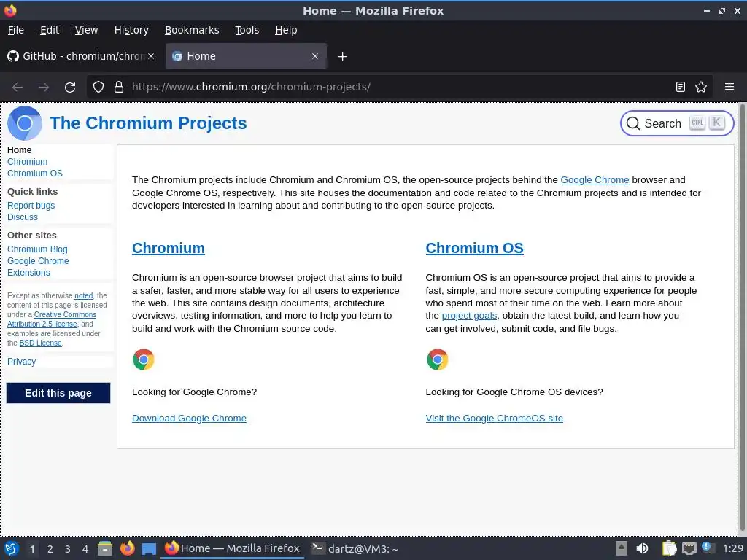
Task: Switch to virtual desktop 2
Action: (50, 549)
